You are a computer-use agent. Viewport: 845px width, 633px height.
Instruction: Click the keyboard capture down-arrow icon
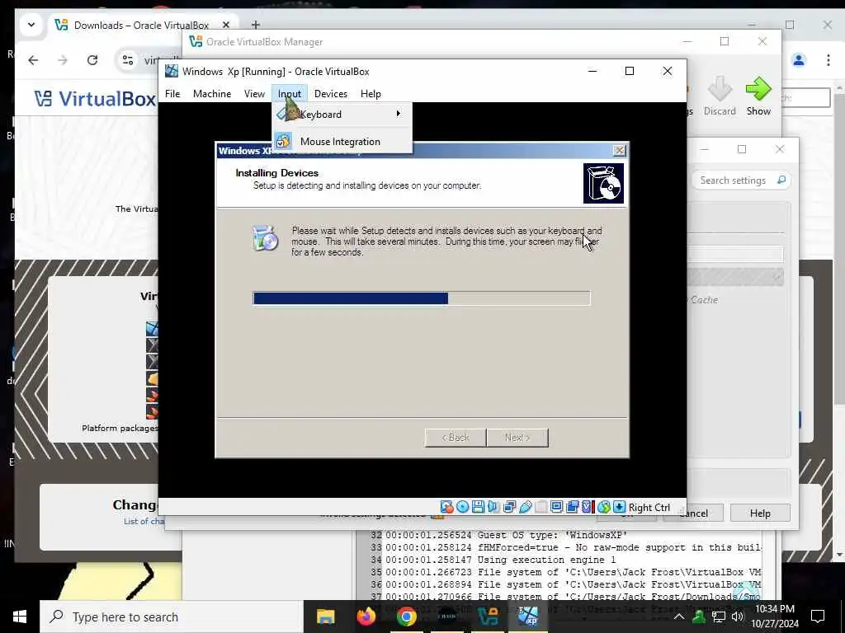pos(619,507)
